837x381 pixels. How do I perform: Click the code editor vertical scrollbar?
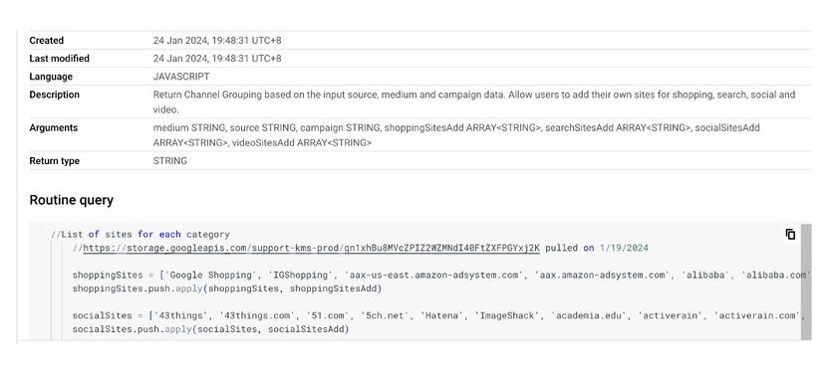coord(806,282)
